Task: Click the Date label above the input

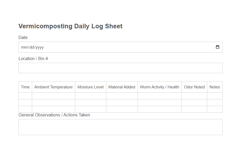Action: tap(23, 37)
